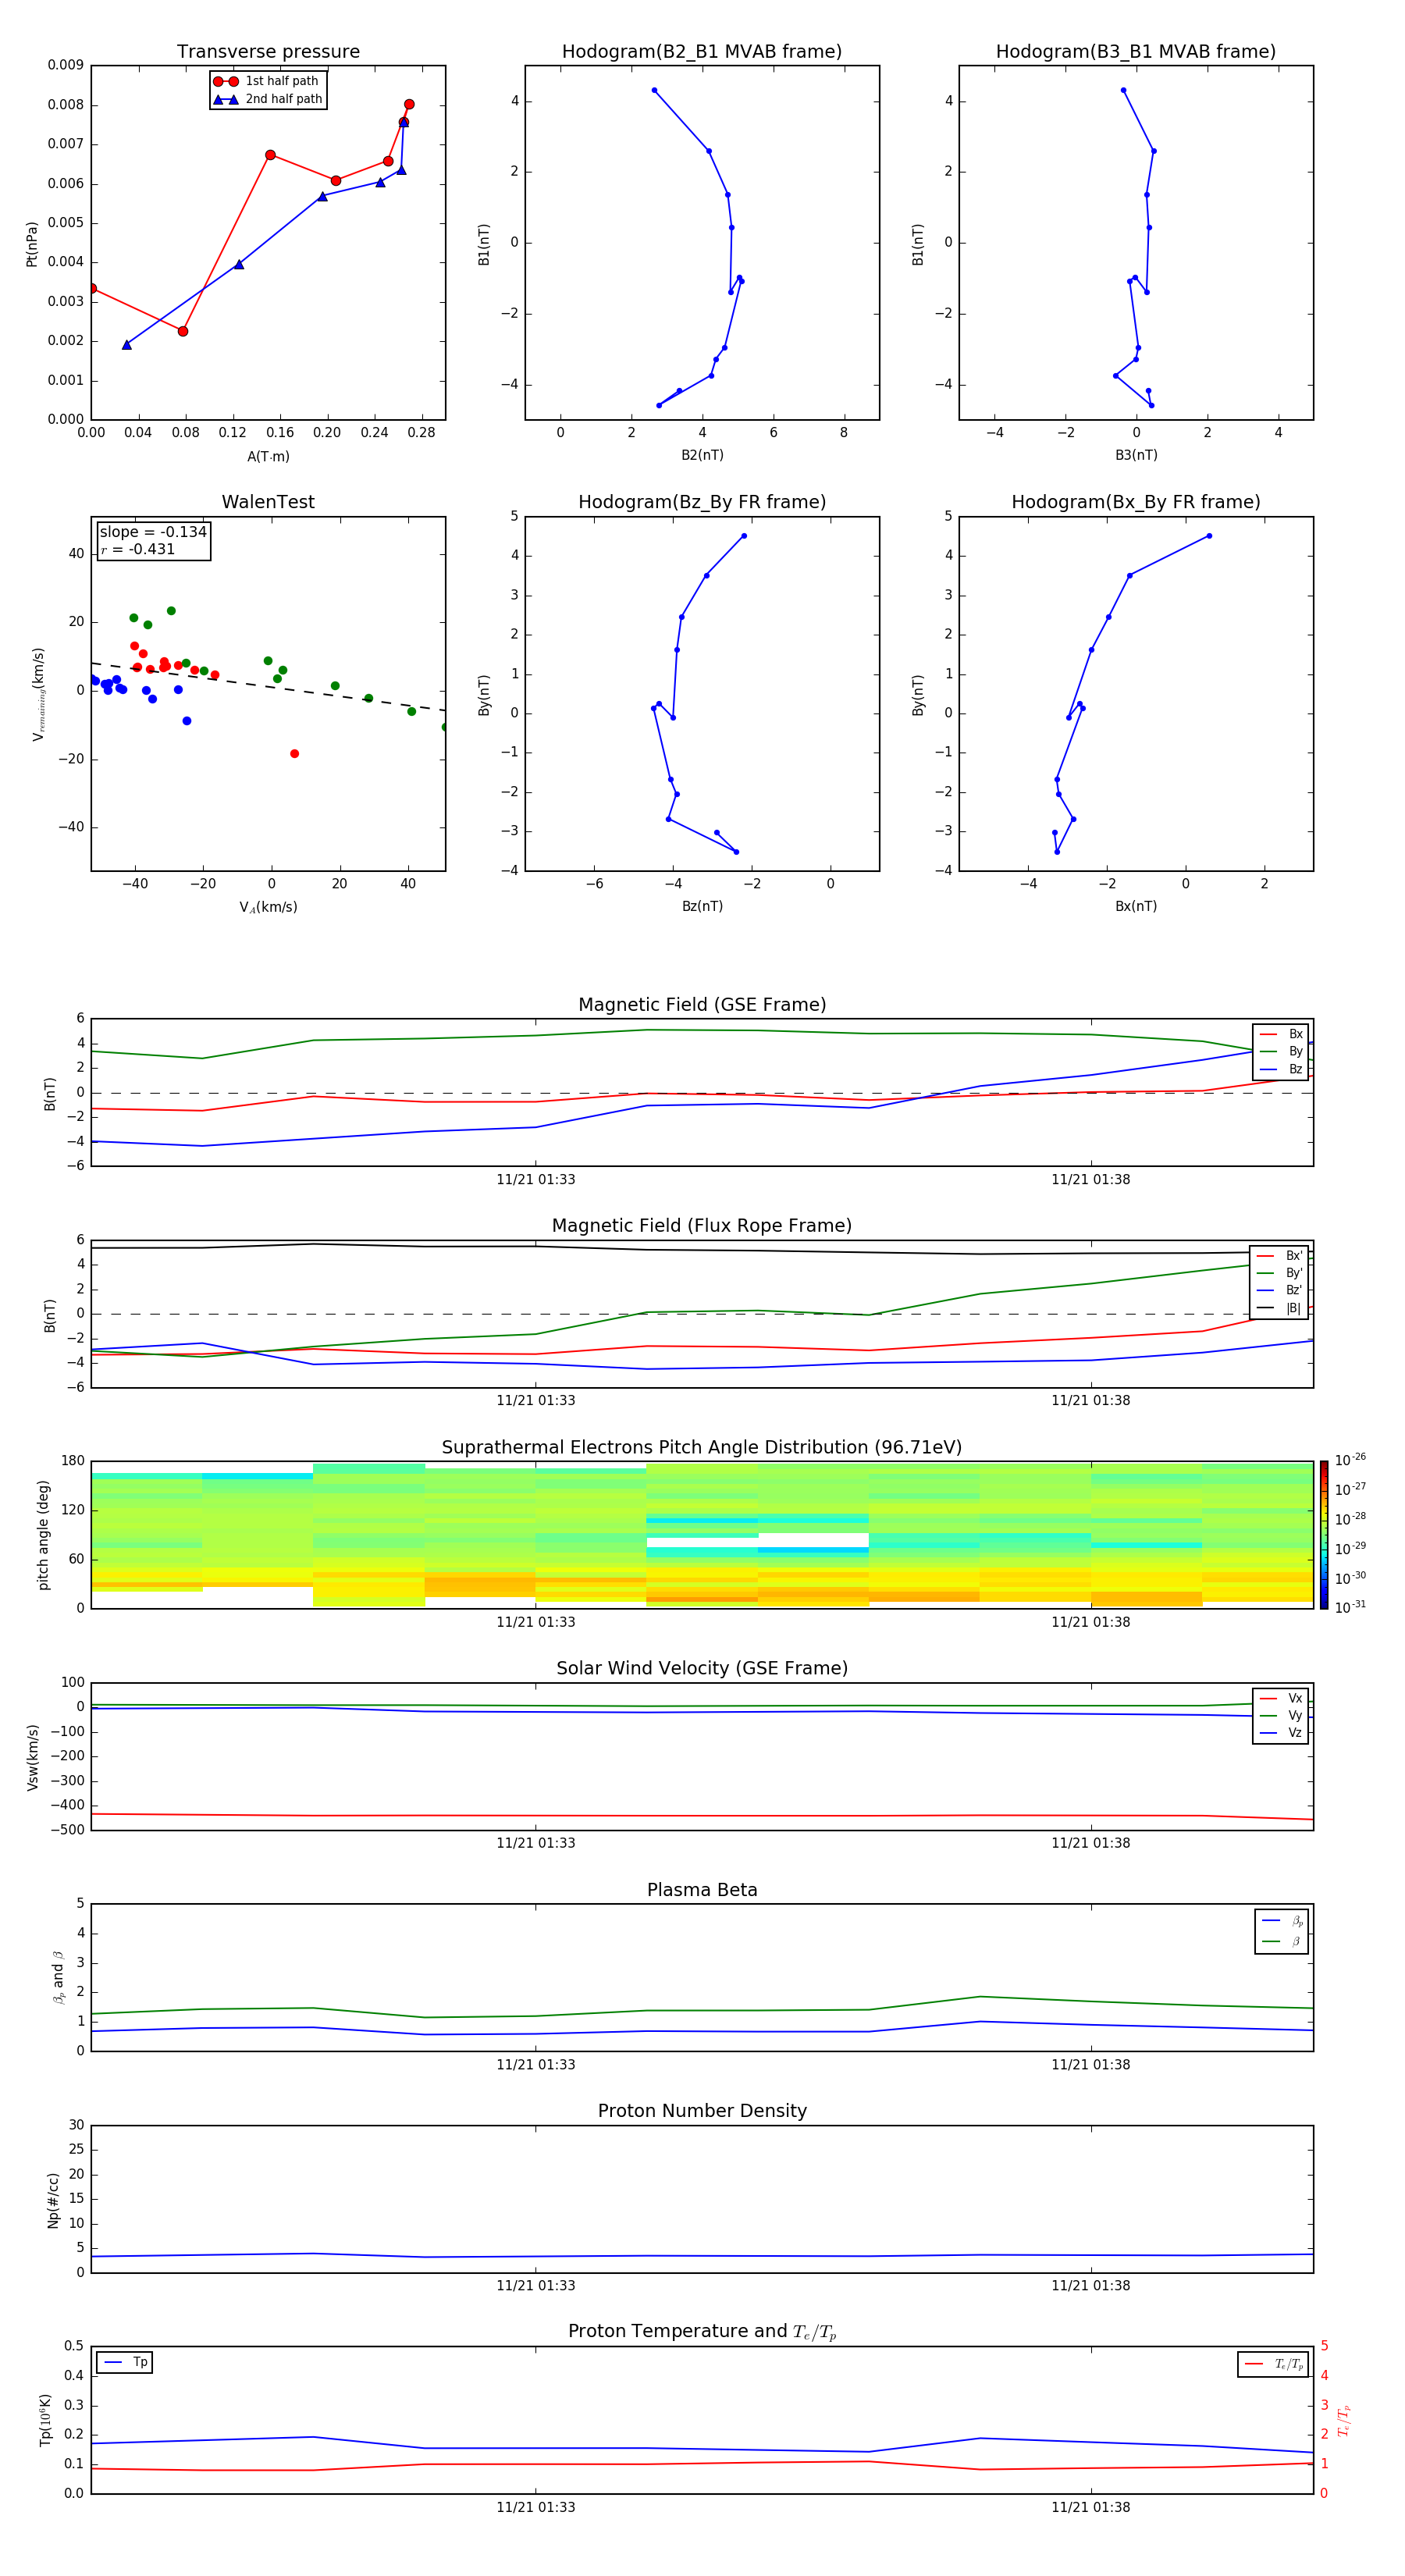Click the Bx(nT) x-axis label
This screenshot has height=2576, width=1405.
(1136, 906)
